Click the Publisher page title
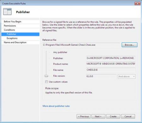 pos(23,12)
